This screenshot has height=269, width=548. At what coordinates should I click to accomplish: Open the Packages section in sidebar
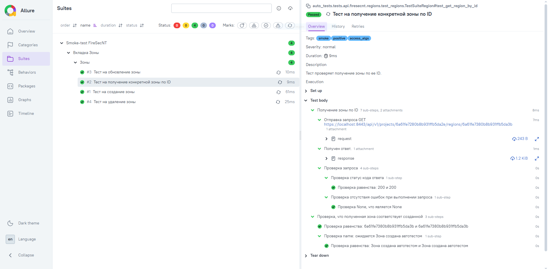26,86
